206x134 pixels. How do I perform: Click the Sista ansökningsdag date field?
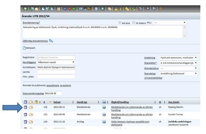click(x=53, y=94)
